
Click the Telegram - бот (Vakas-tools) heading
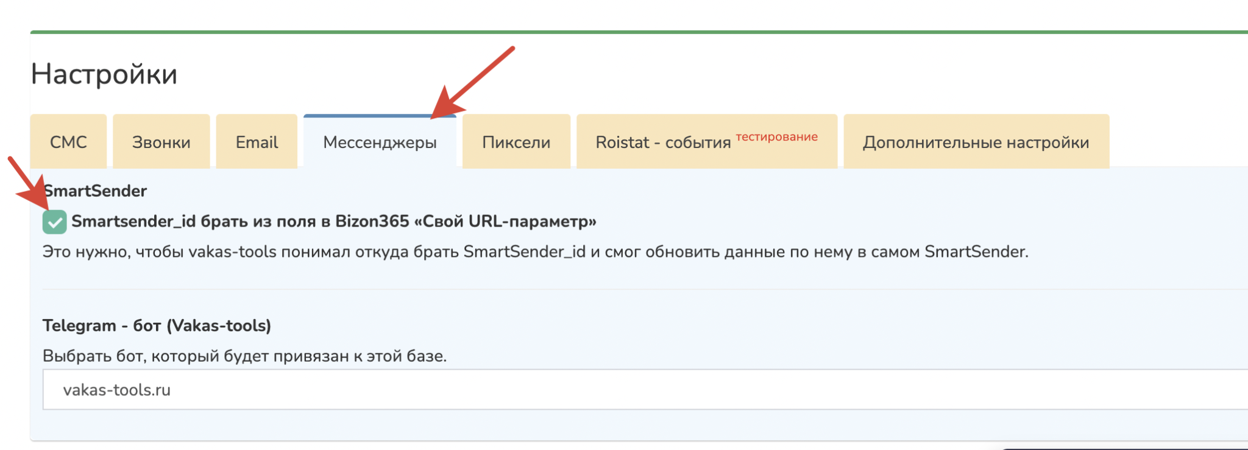click(x=157, y=326)
